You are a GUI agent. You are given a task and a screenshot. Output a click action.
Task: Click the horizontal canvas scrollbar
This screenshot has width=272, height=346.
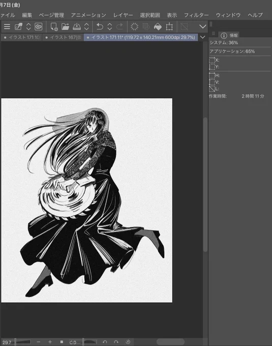(170, 342)
